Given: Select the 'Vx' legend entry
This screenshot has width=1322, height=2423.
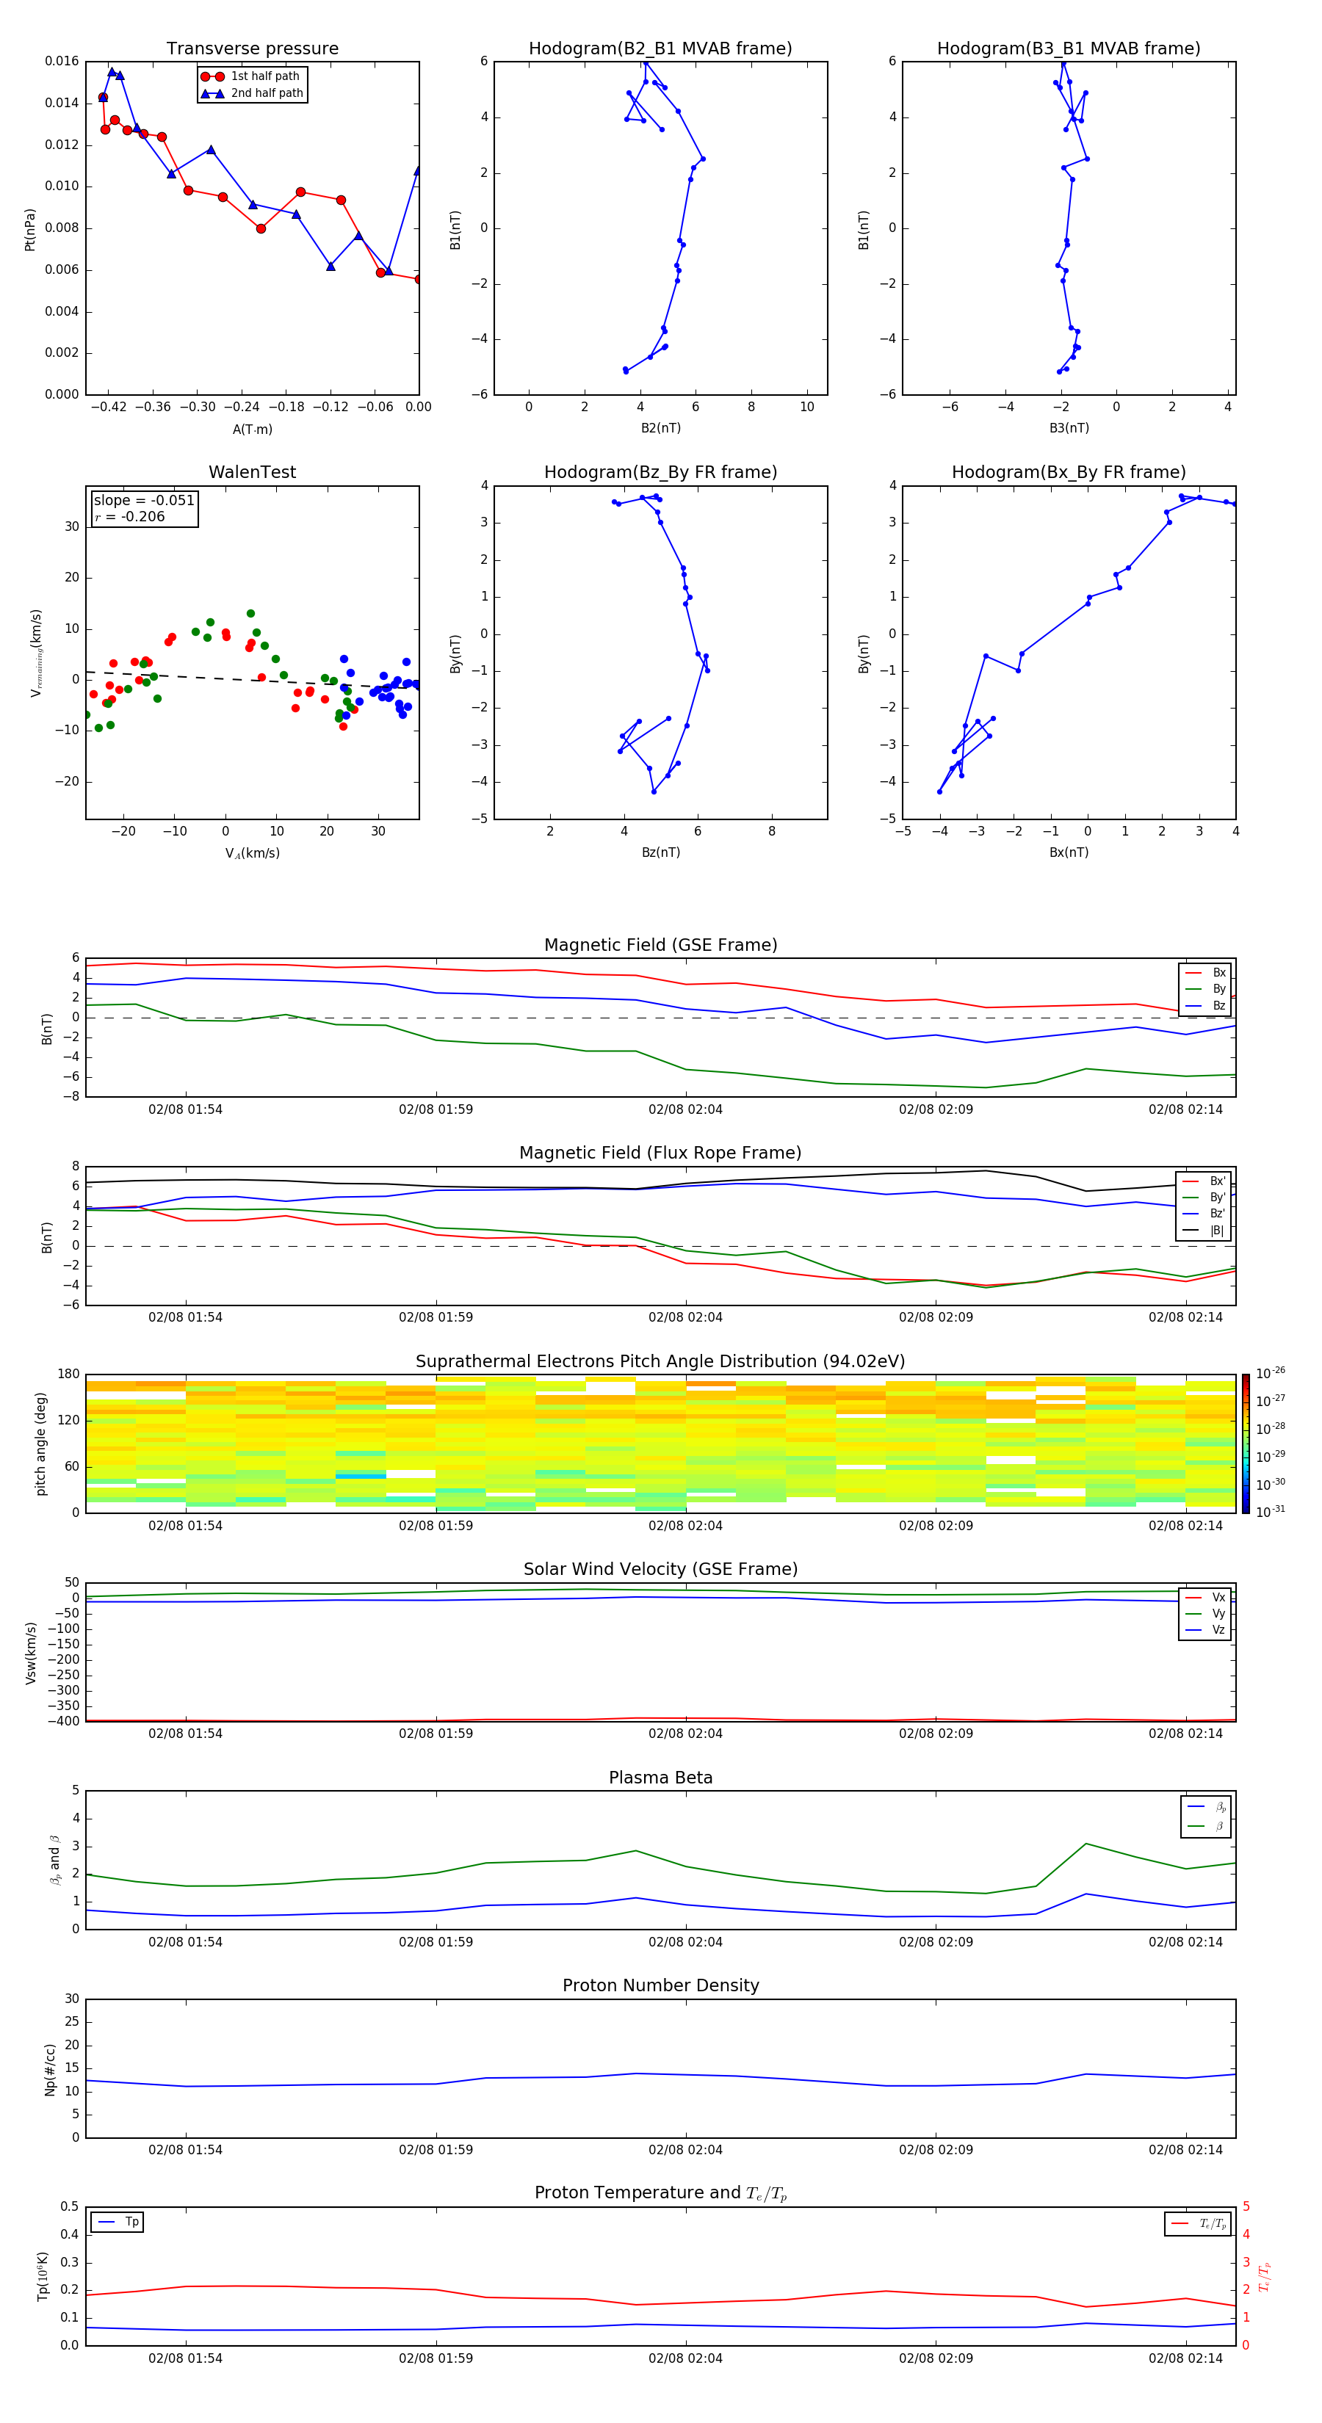Looking at the screenshot, I should coord(1205,1597).
